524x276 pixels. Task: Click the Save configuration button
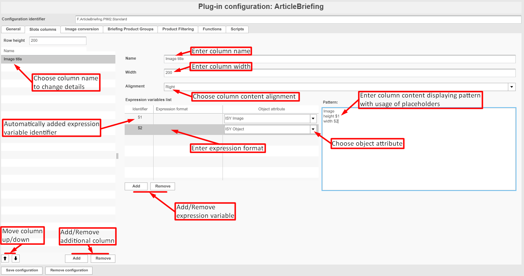pos(22,271)
